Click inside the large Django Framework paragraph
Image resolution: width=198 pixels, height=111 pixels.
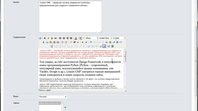pos(80,68)
